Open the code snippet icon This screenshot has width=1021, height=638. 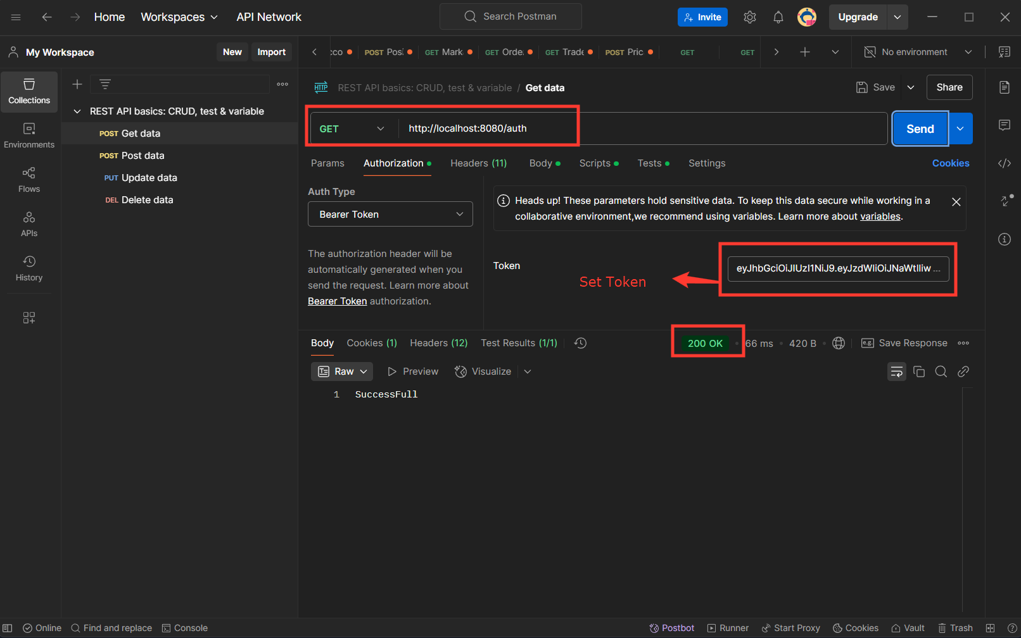[1005, 163]
